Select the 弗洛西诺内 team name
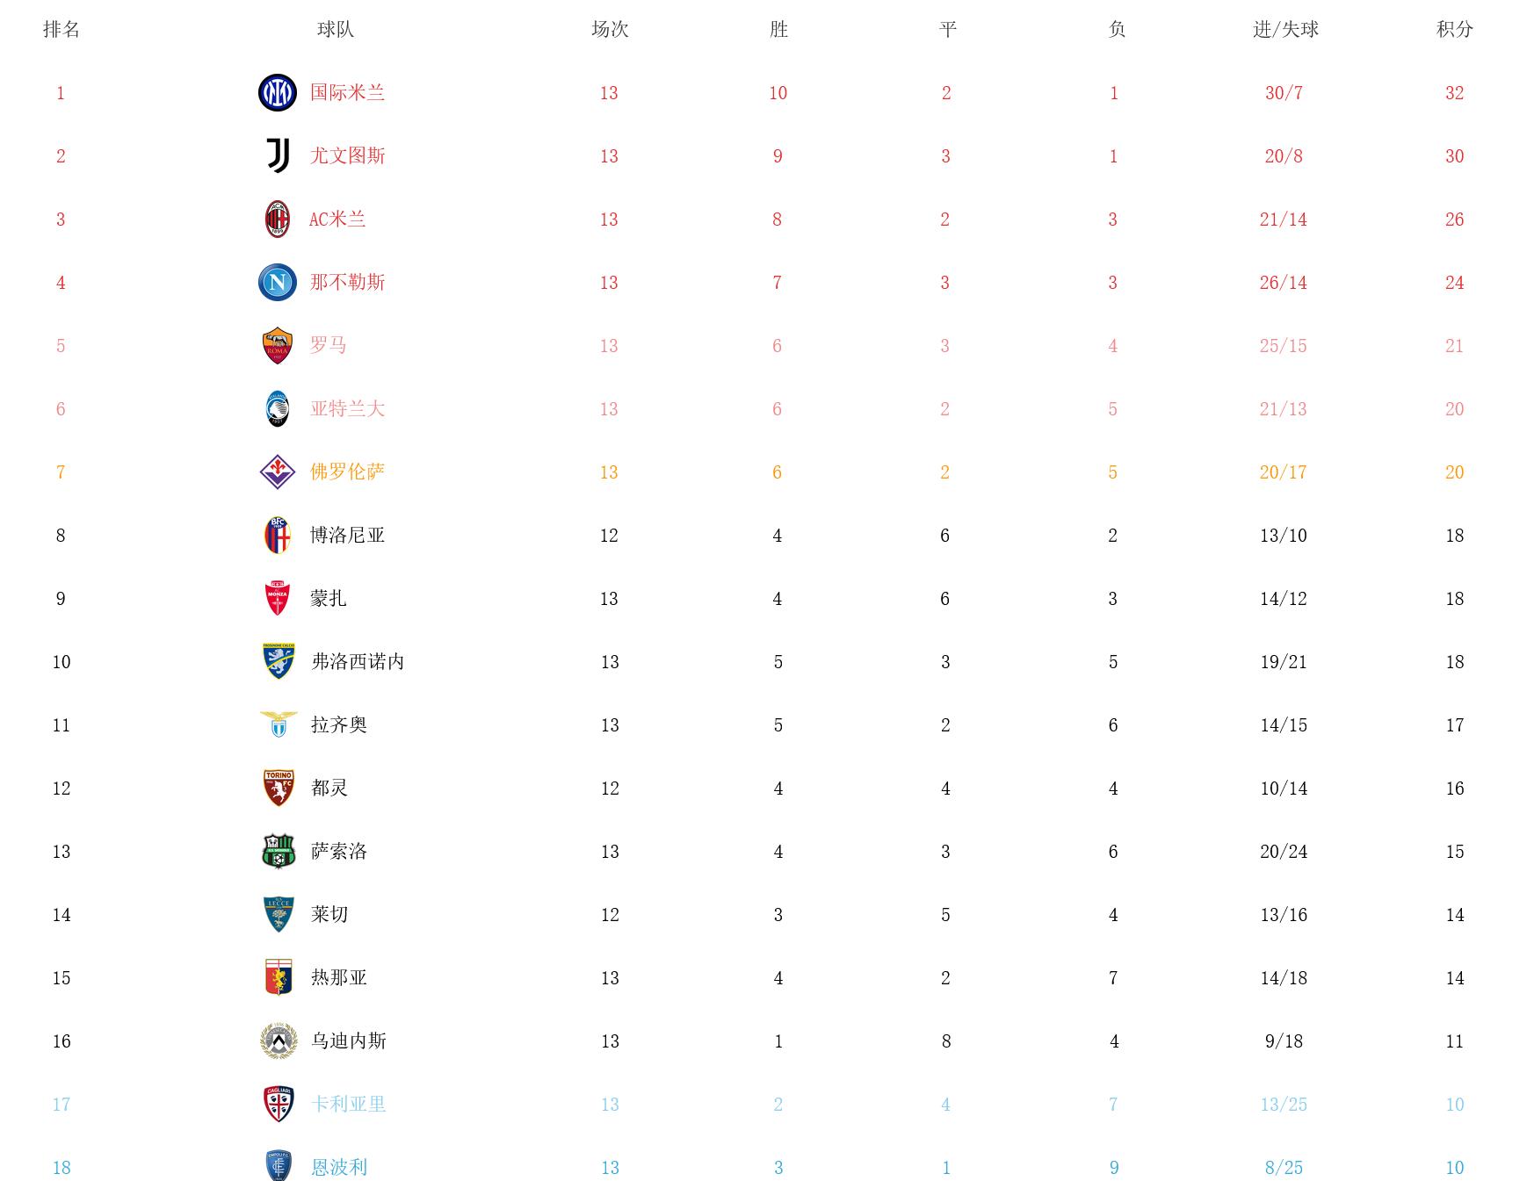Image resolution: width=1534 pixels, height=1181 pixels. coord(358,662)
